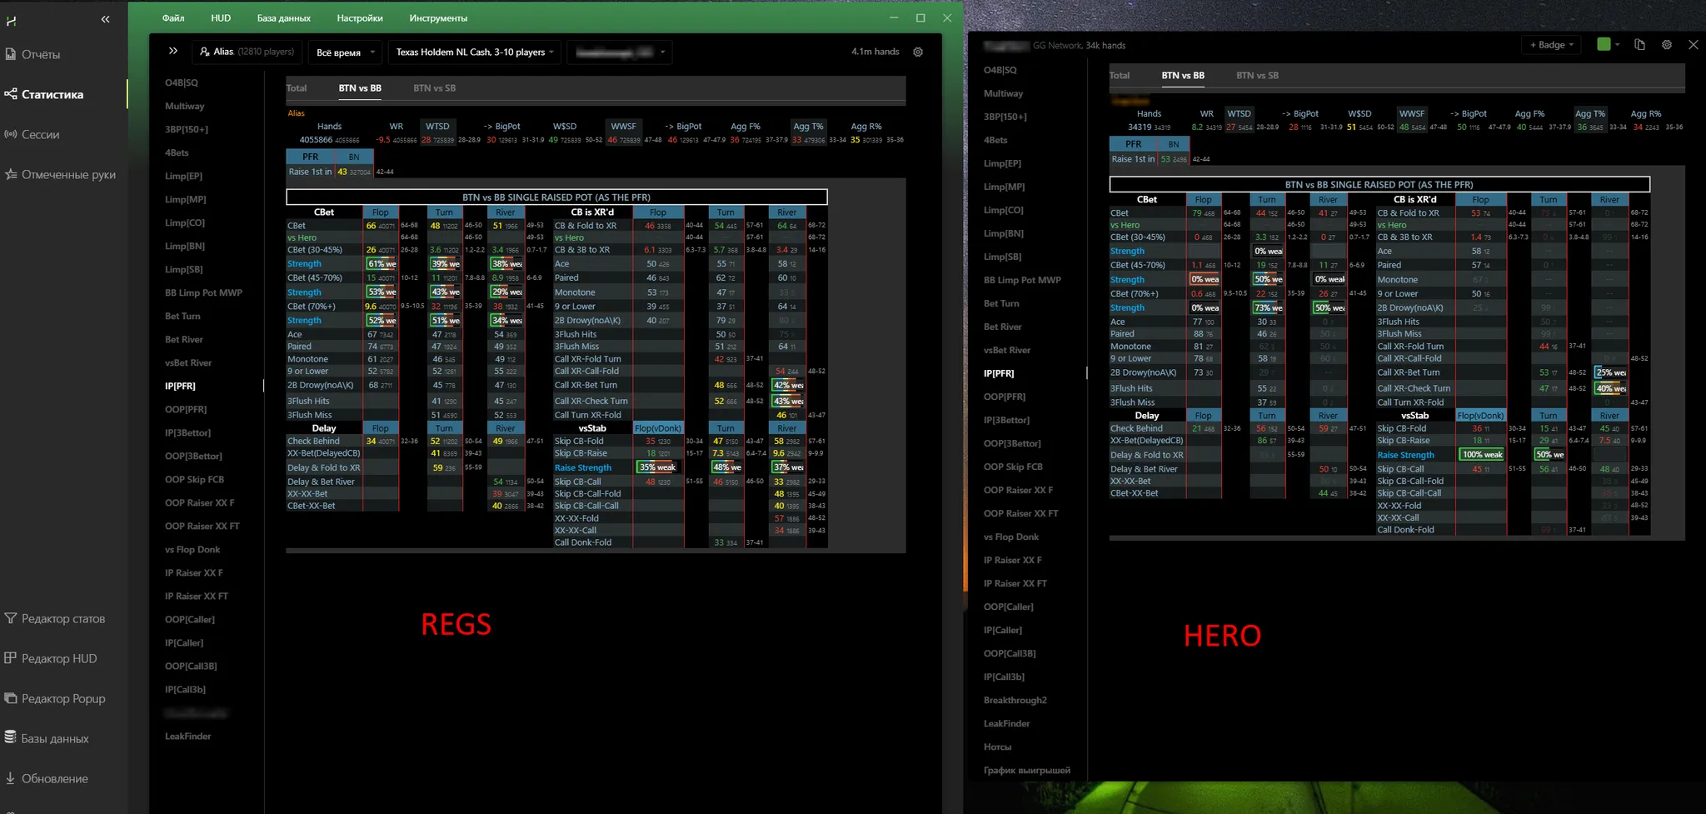Select vs Flop Donk in the REGS window list
This screenshot has width=1706, height=814.
[192, 549]
